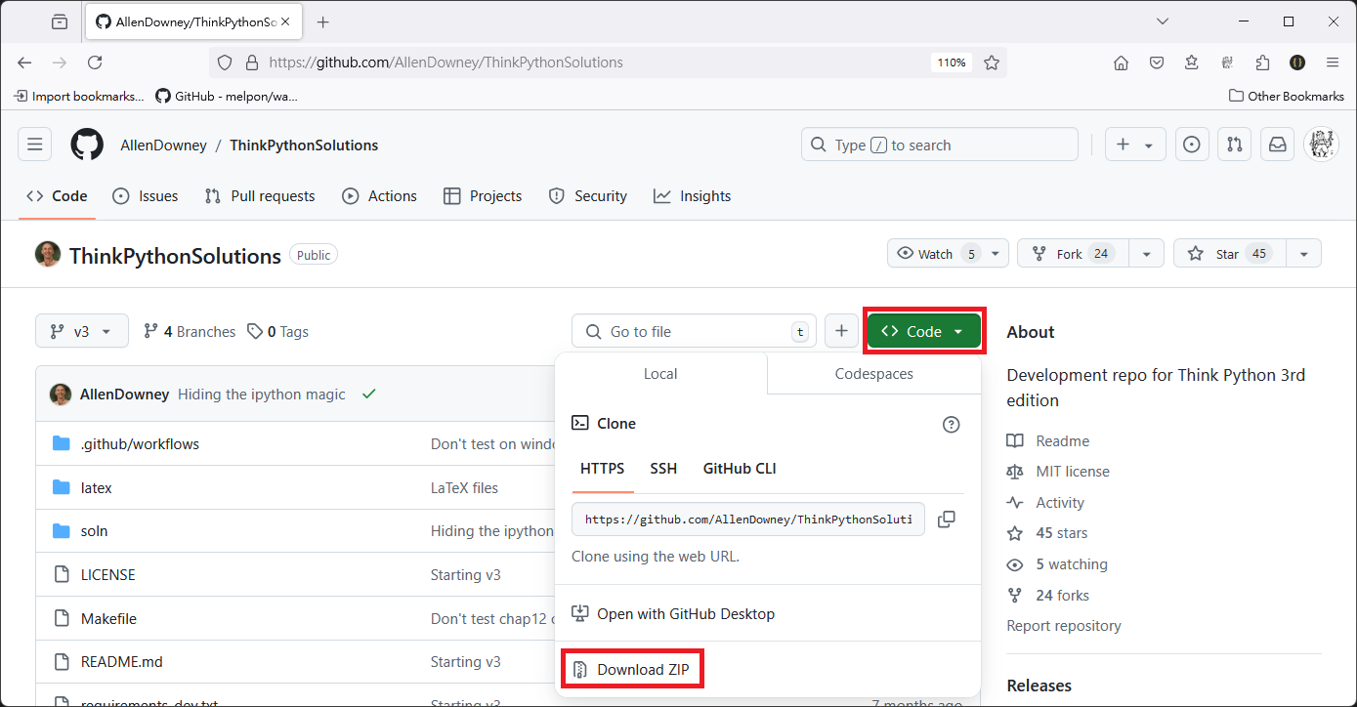Viewport: 1357px width, 707px height.
Task: Reload the current browser page
Action: [95, 62]
